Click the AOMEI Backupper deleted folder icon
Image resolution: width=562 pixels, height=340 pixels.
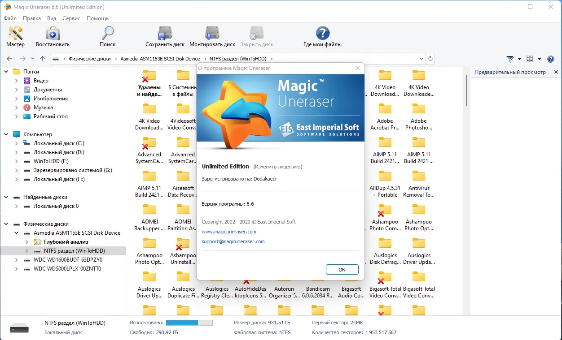pos(149,209)
